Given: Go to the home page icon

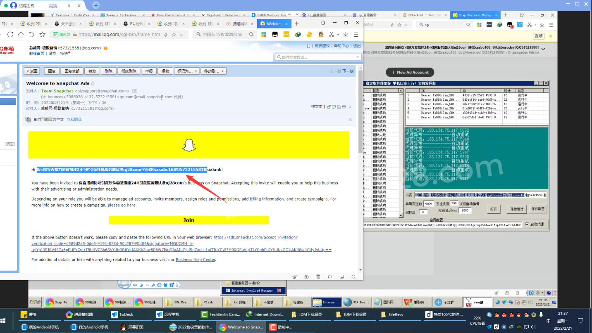Looking at the screenshot, I should (x=21, y=34).
